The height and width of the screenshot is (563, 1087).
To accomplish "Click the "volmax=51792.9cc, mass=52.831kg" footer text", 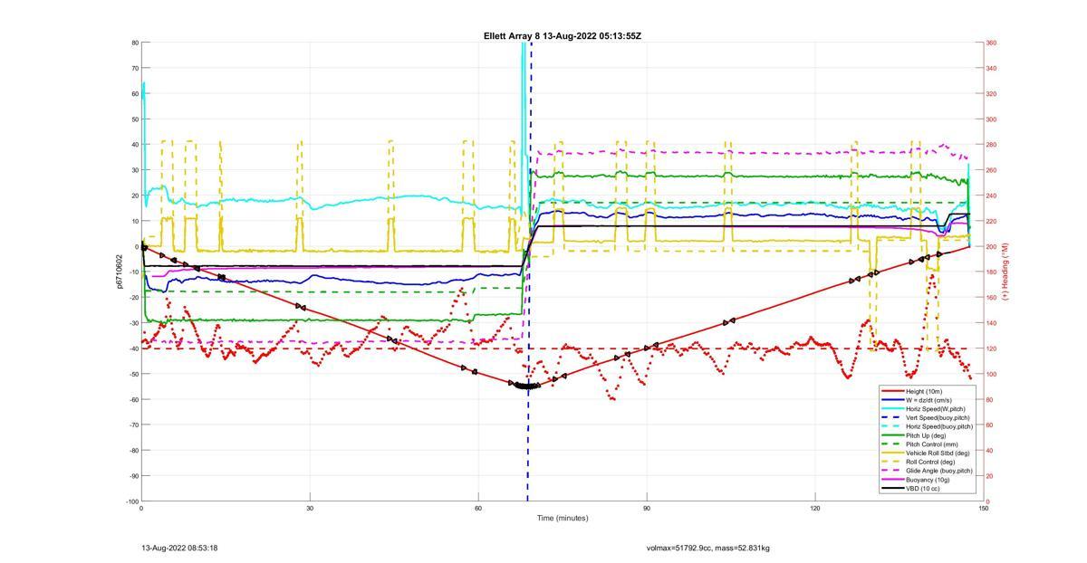I will (x=708, y=548).
